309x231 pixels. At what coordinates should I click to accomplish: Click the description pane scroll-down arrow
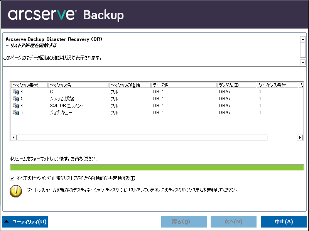point(303,62)
